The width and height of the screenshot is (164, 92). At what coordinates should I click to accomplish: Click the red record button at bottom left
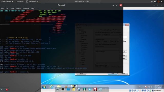(x=7, y=90)
